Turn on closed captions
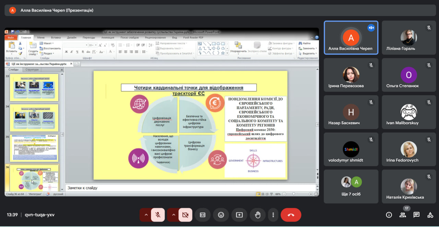 point(202,215)
